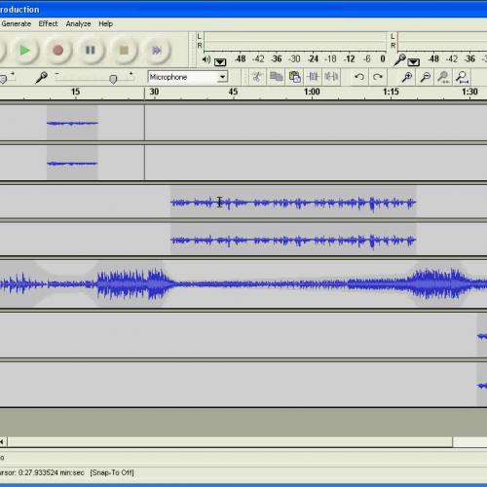
Task: Click the Snap-To Off status text
Action: (x=112, y=472)
